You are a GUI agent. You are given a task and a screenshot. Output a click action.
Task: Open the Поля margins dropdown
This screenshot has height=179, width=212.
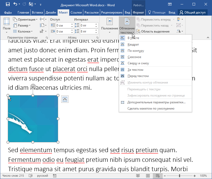point(6,25)
